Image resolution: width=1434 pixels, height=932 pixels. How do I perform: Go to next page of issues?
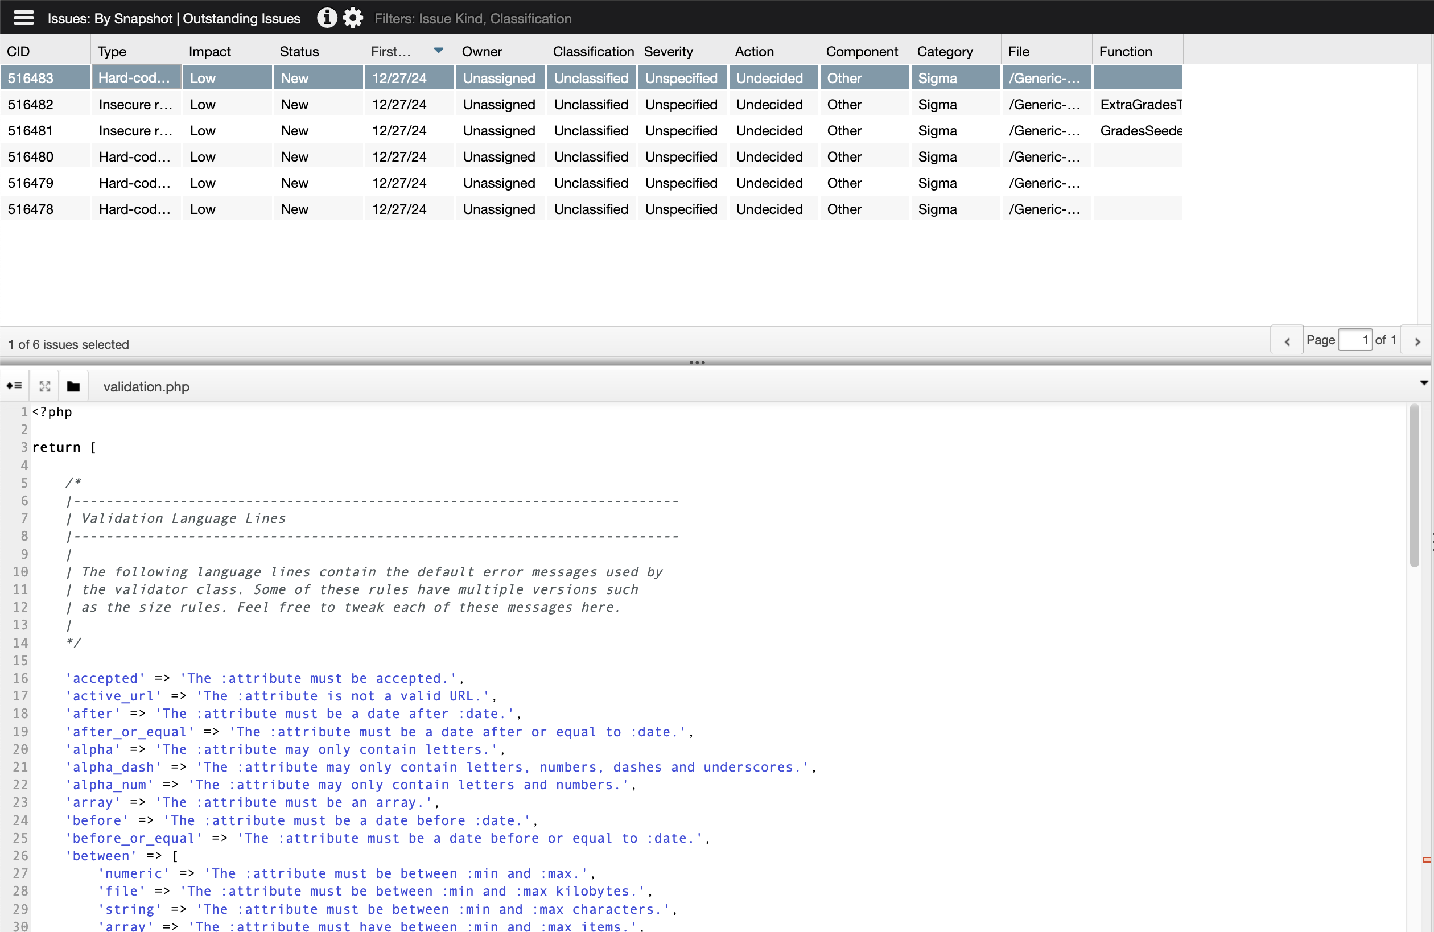(1417, 341)
